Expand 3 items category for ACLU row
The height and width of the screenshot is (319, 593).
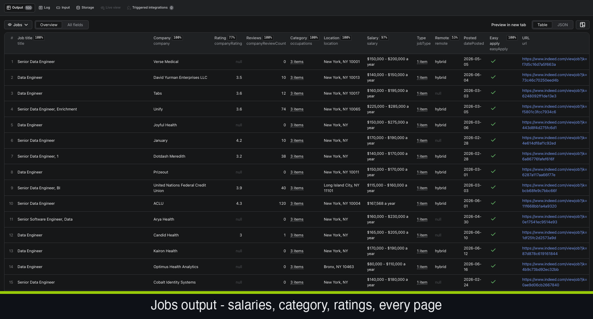297,204
